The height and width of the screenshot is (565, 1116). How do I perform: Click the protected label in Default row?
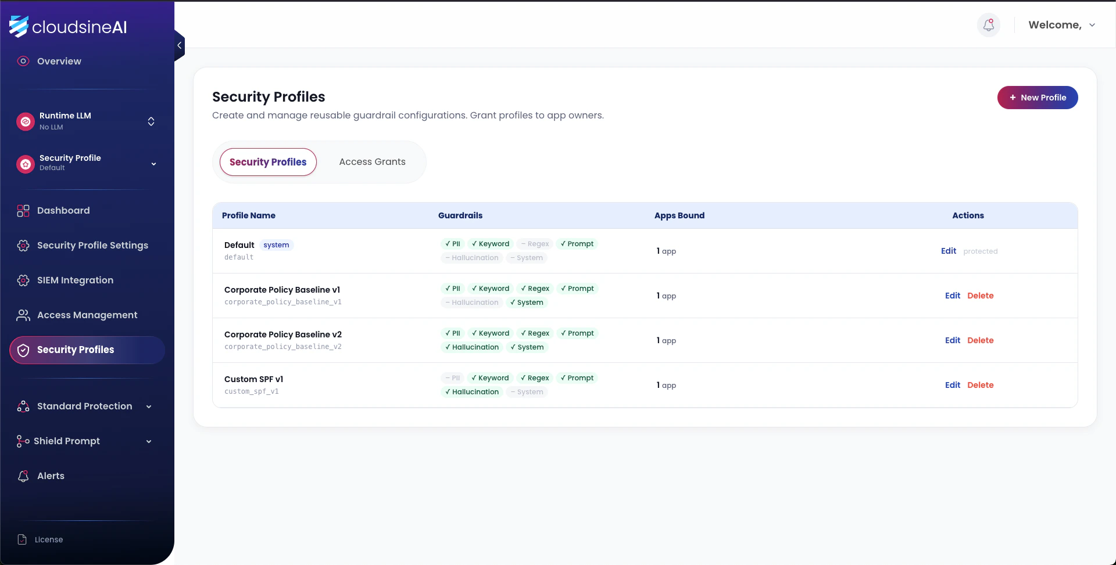point(981,251)
